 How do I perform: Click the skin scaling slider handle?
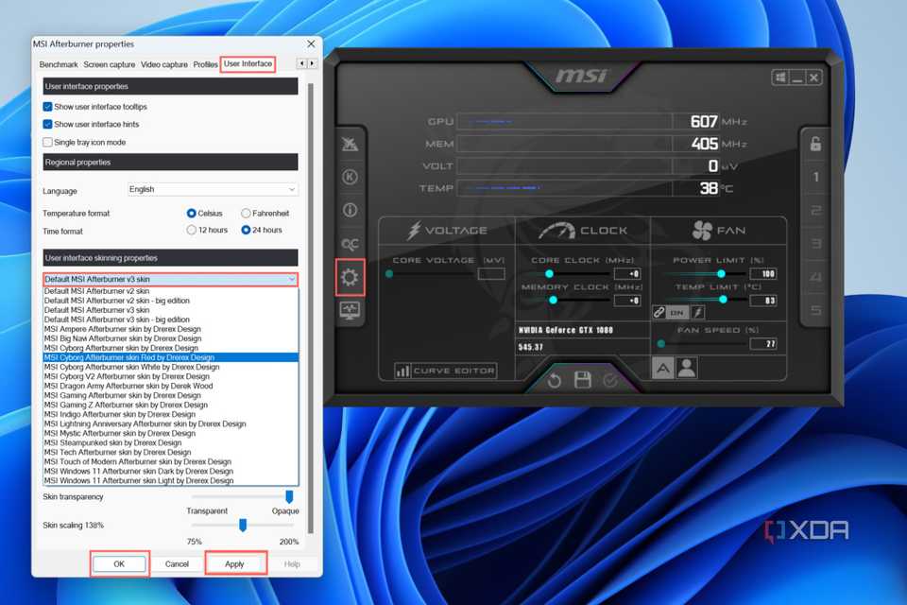tap(243, 525)
